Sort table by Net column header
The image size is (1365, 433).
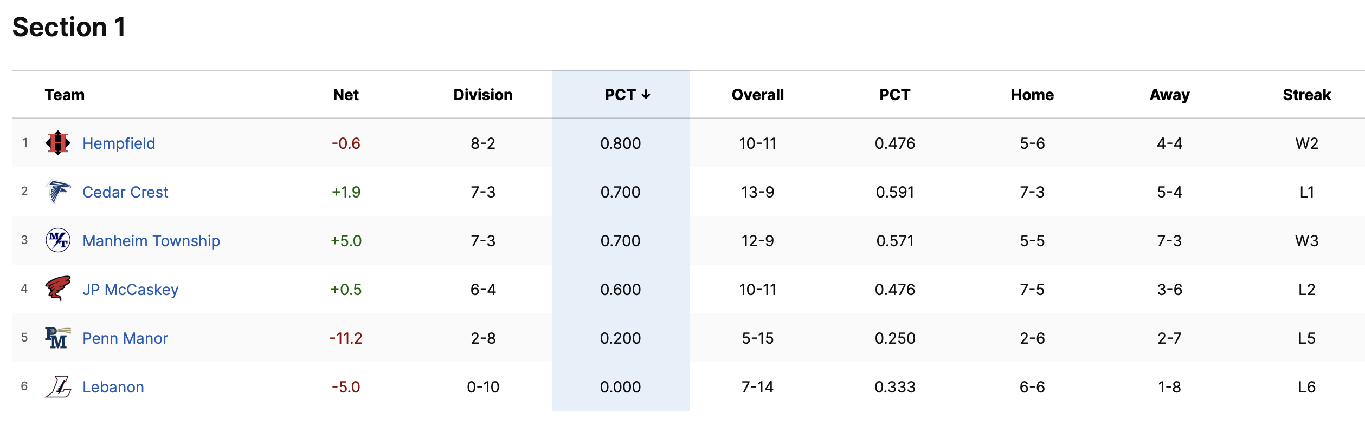pos(346,95)
